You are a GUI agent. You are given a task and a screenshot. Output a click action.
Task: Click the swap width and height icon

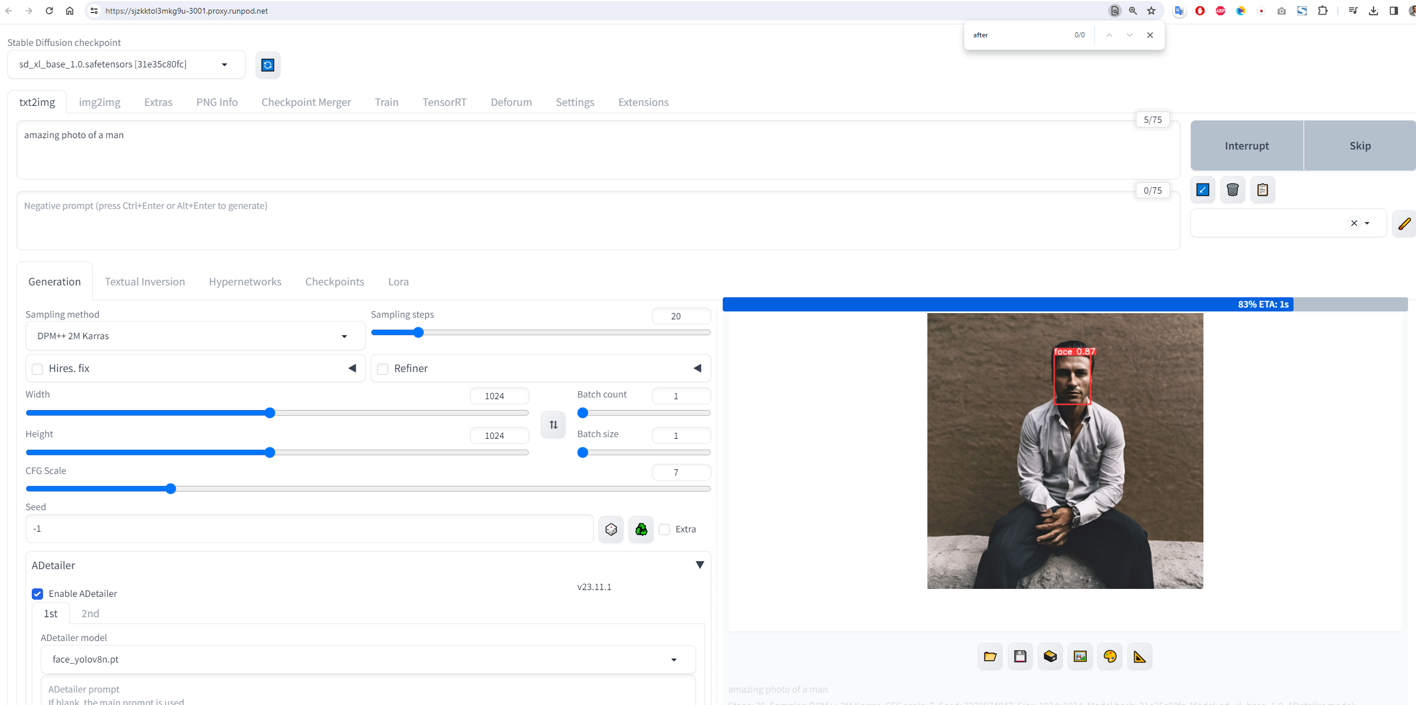click(x=553, y=425)
